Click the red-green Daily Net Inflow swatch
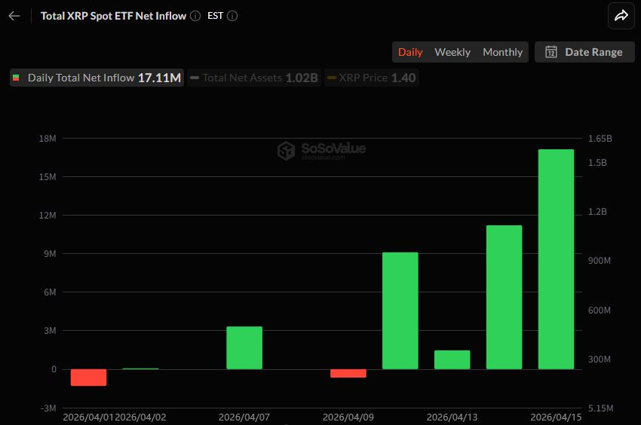The image size is (641, 425). [17, 78]
